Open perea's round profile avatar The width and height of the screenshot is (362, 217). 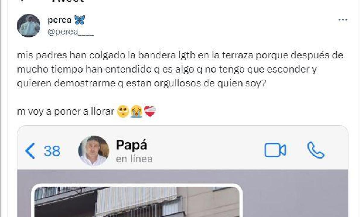pos(29,26)
